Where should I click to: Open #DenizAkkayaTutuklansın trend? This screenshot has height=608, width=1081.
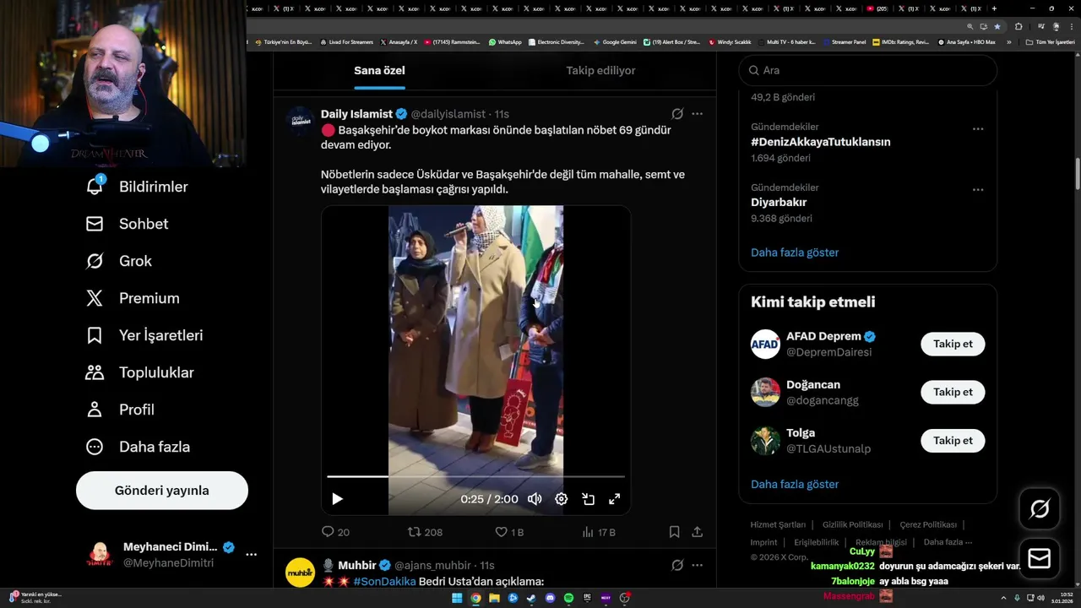(821, 142)
